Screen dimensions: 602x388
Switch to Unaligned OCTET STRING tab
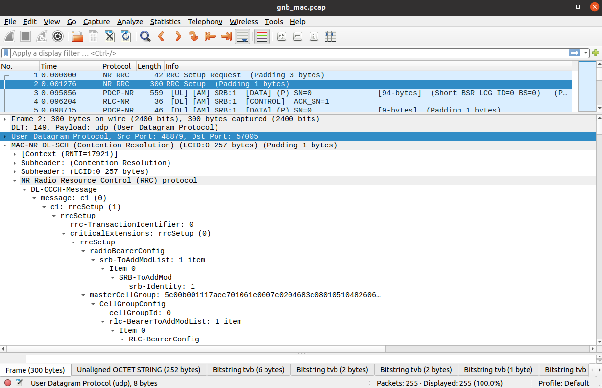[139, 370]
